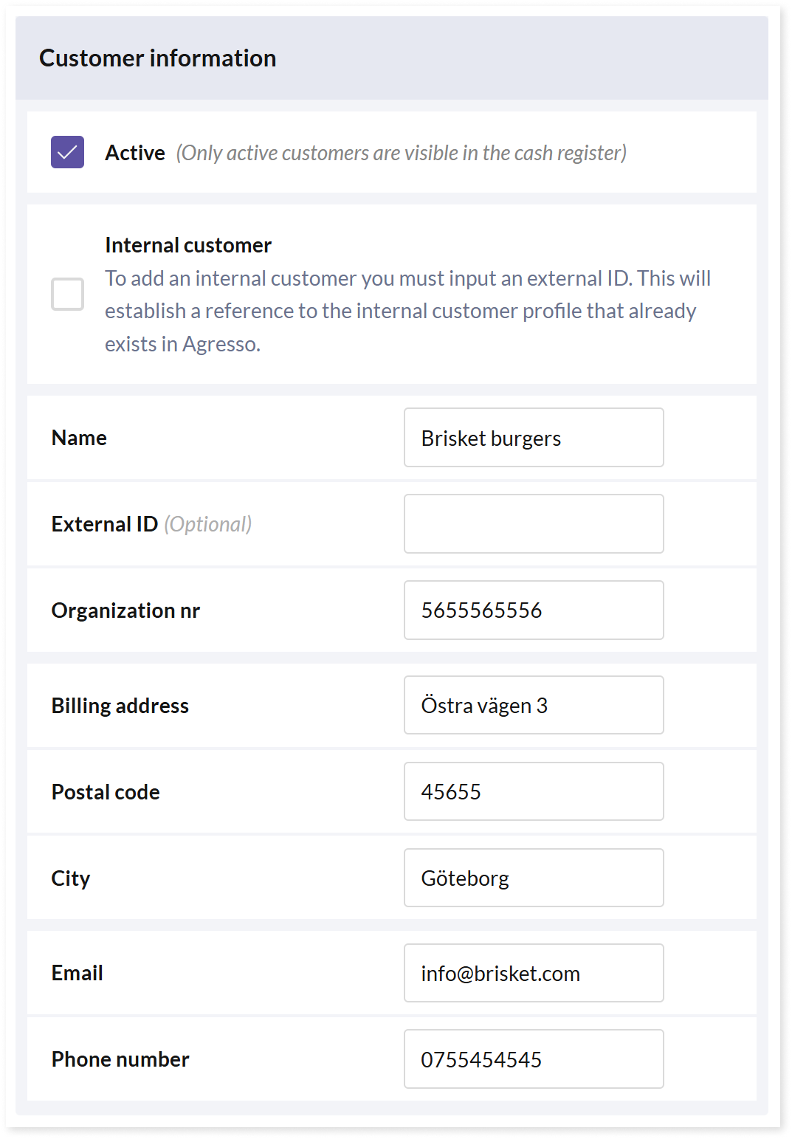Click the Phone number label

coord(120,1059)
